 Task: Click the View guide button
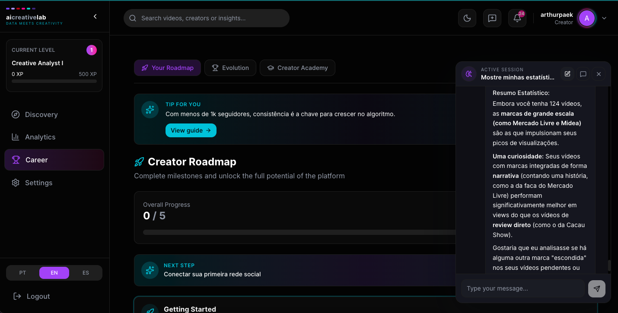coord(191,130)
